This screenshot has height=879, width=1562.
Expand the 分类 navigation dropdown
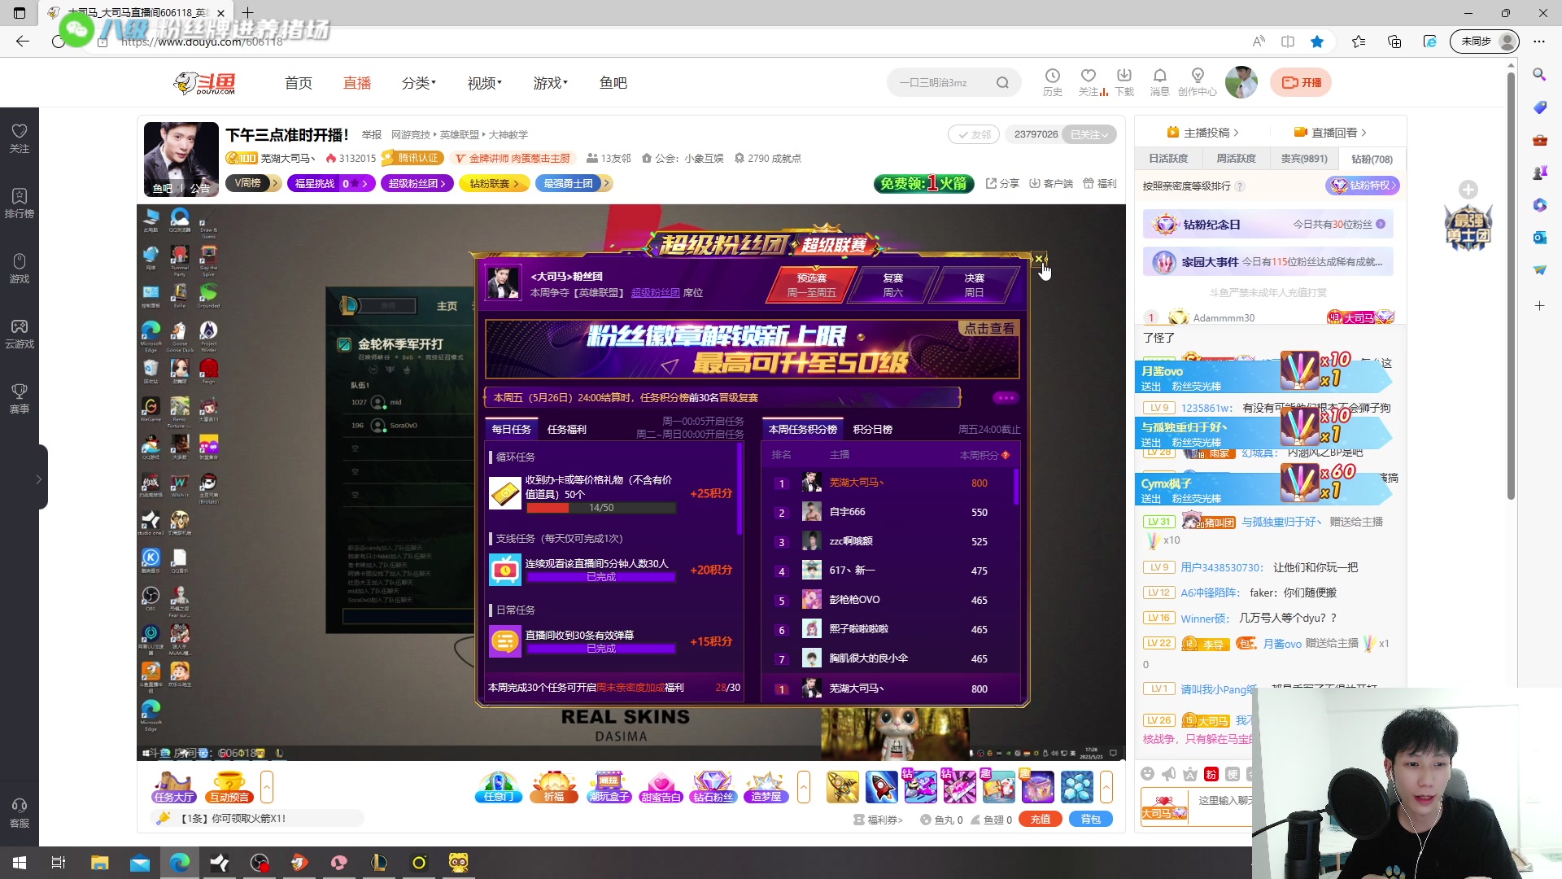click(418, 83)
